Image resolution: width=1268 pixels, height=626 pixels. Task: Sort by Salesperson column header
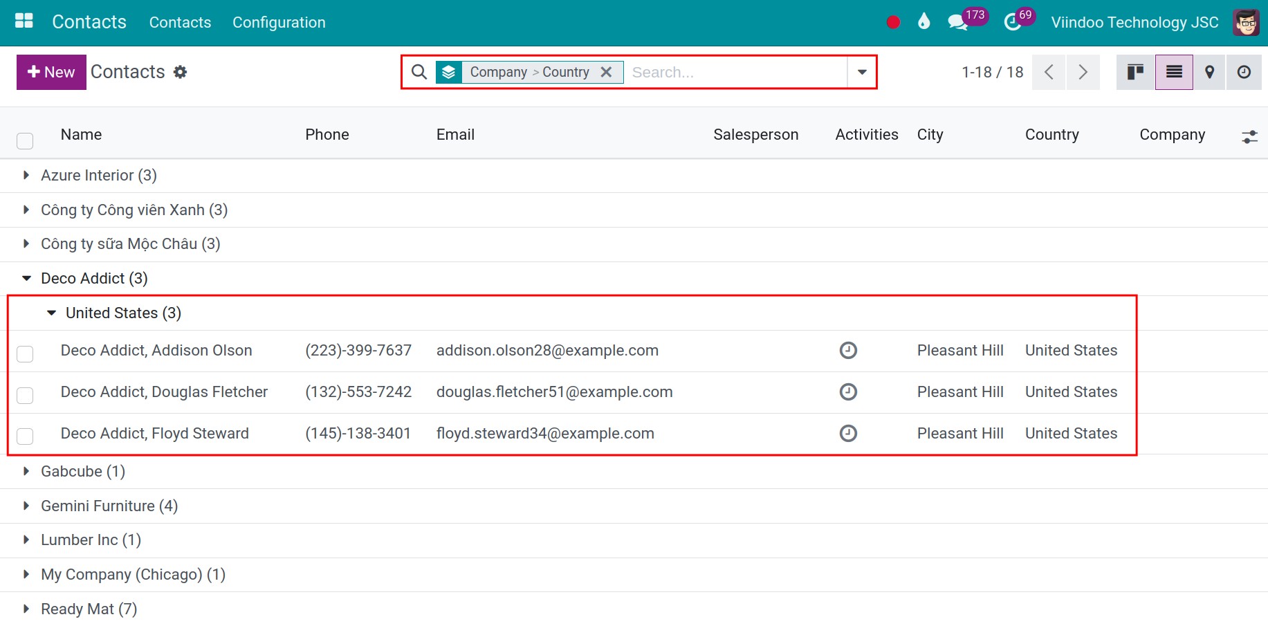[755, 135]
